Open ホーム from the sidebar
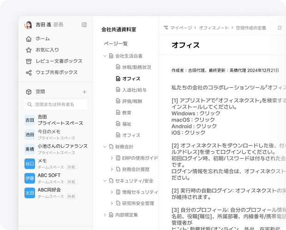The height and width of the screenshot is (230, 286). (x=42, y=39)
